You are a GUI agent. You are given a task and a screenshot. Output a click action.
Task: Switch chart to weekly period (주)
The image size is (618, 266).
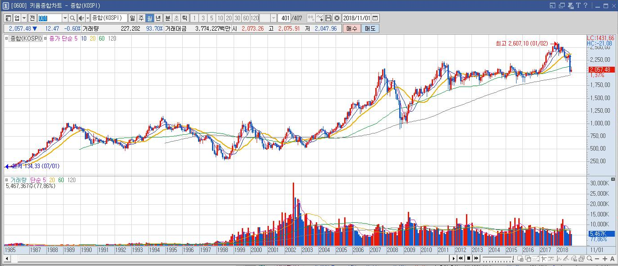[x=141, y=18]
